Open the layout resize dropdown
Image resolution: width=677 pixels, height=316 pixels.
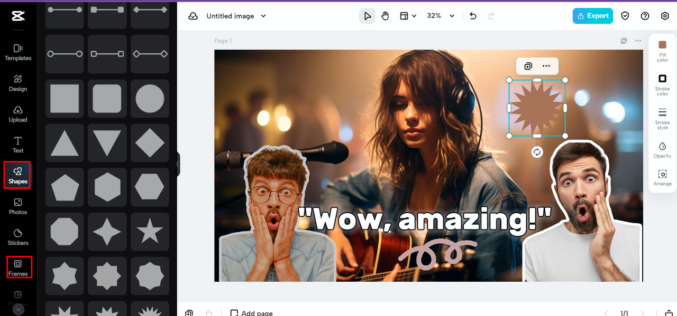coord(408,16)
